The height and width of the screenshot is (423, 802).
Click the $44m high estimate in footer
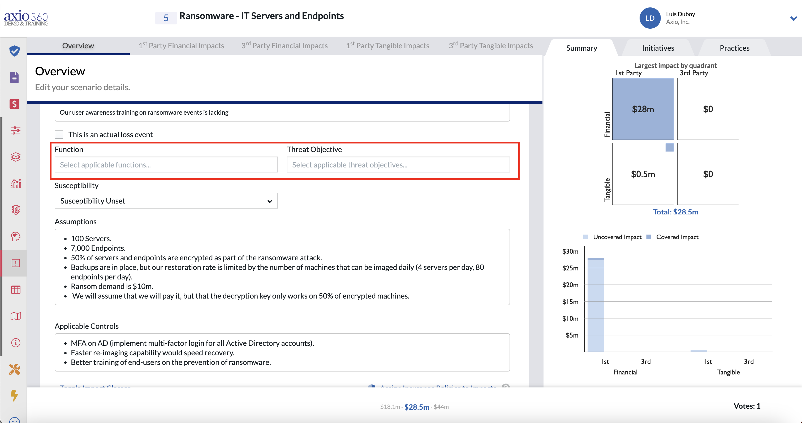pyautogui.click(x=441, y=407)
